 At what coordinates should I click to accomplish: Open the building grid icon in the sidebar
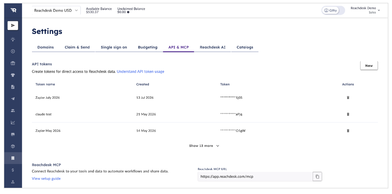(13, 158)
